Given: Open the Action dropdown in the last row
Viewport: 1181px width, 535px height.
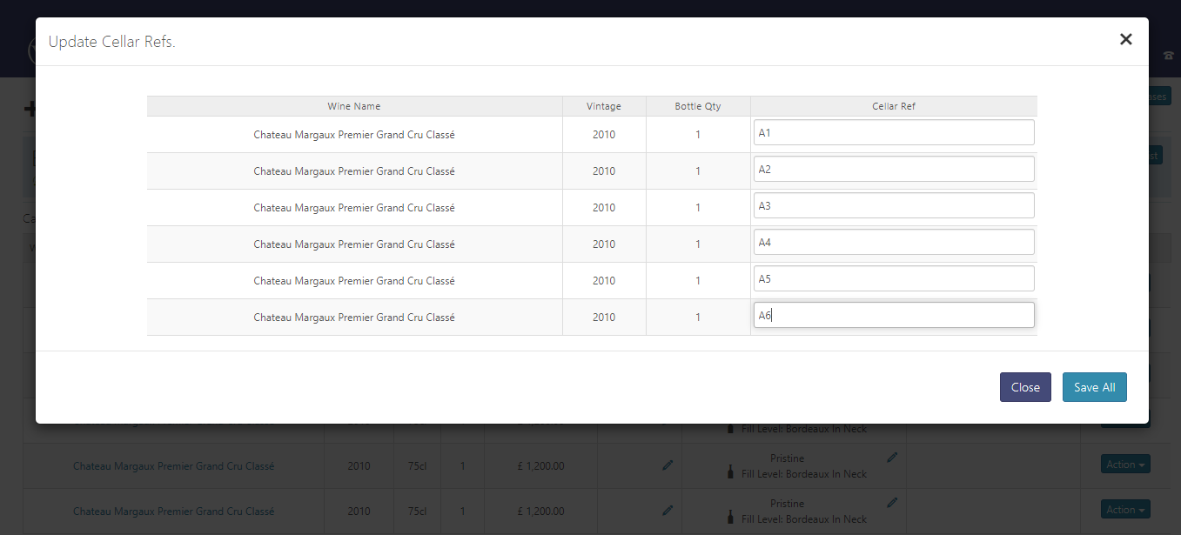Looking at the screenshot, I should click(x=1124, y=510).
